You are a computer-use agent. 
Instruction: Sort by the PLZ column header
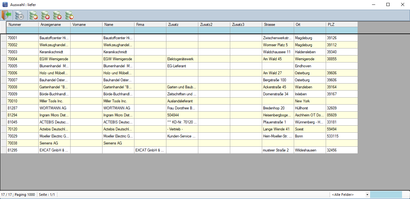tap(342, 25)
